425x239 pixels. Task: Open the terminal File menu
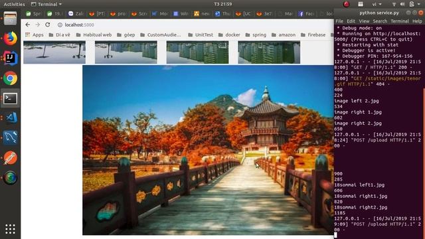tap(339, 21)
